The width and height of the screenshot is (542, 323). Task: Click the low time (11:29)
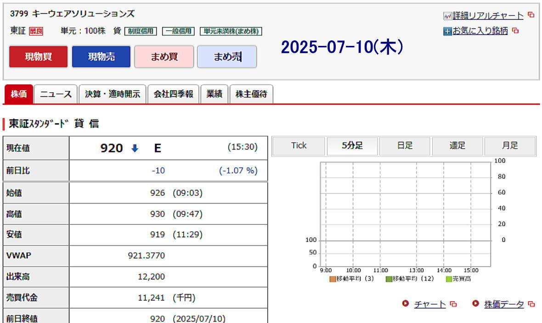188,234
